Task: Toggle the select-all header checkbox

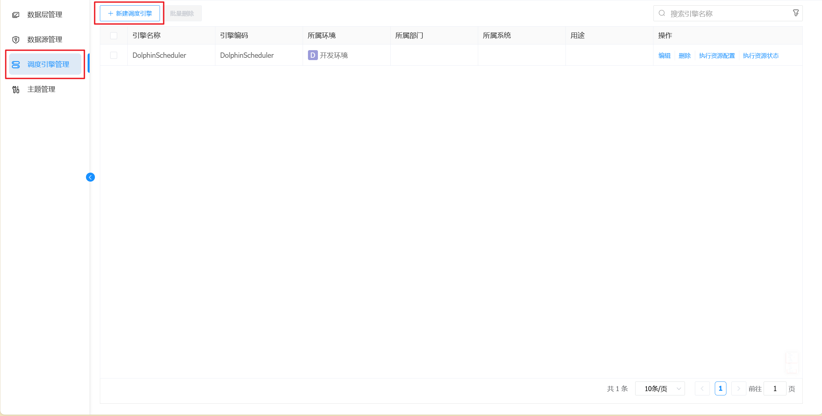Action: [113, 36]
